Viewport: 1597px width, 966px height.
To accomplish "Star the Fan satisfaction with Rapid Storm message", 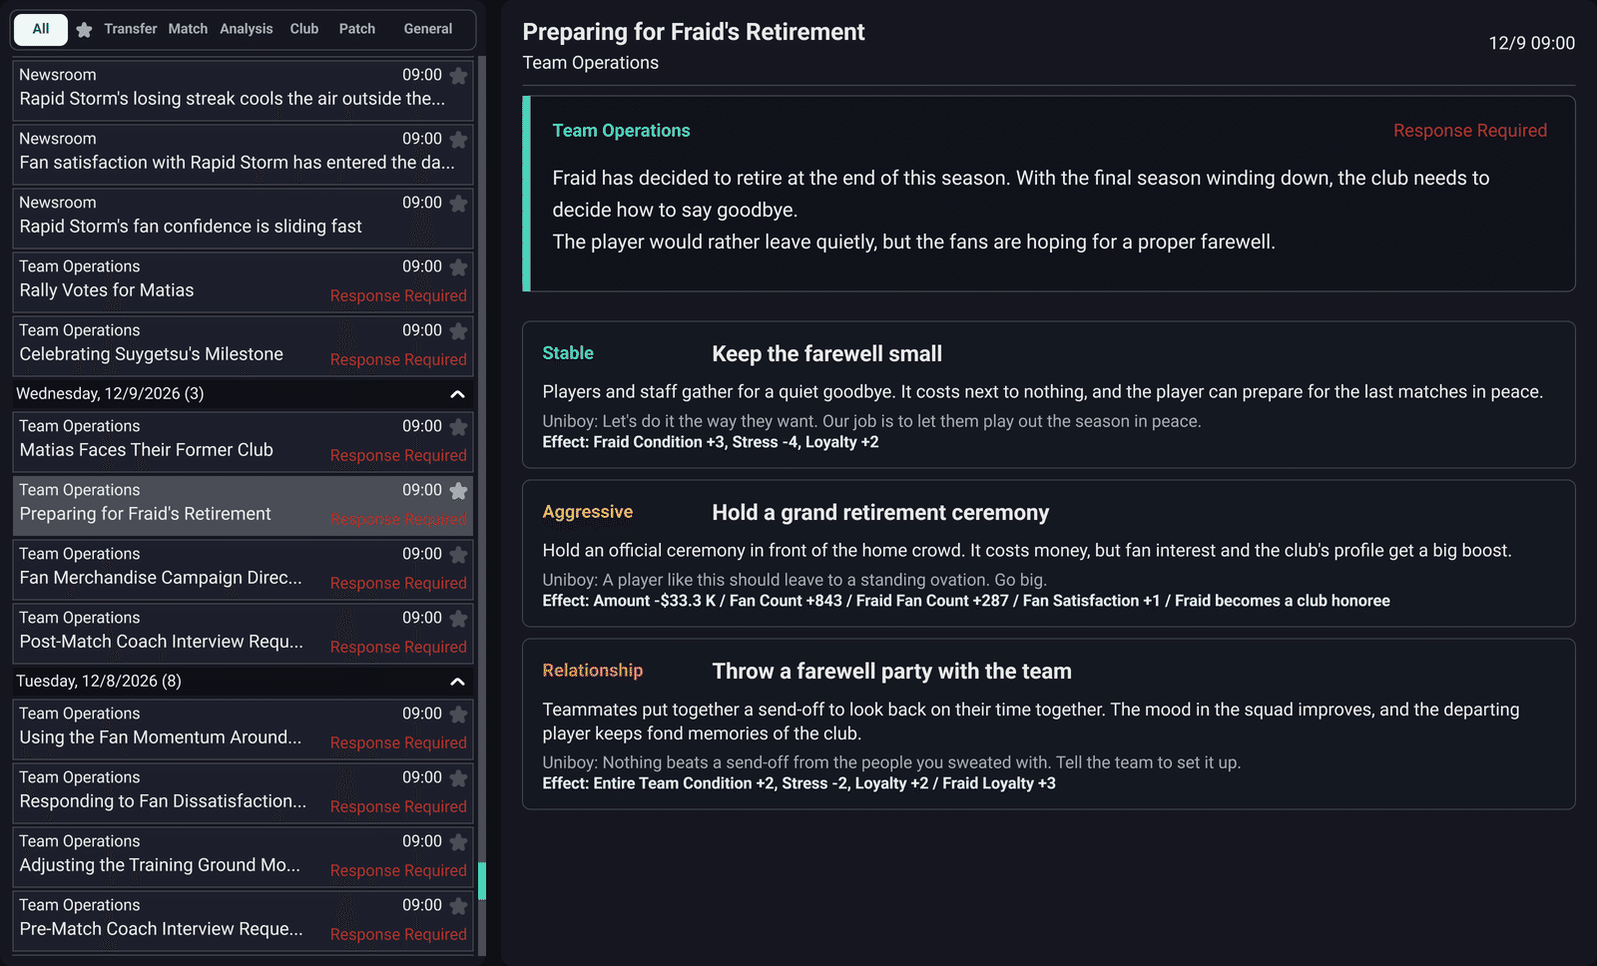I will (458, 139).
